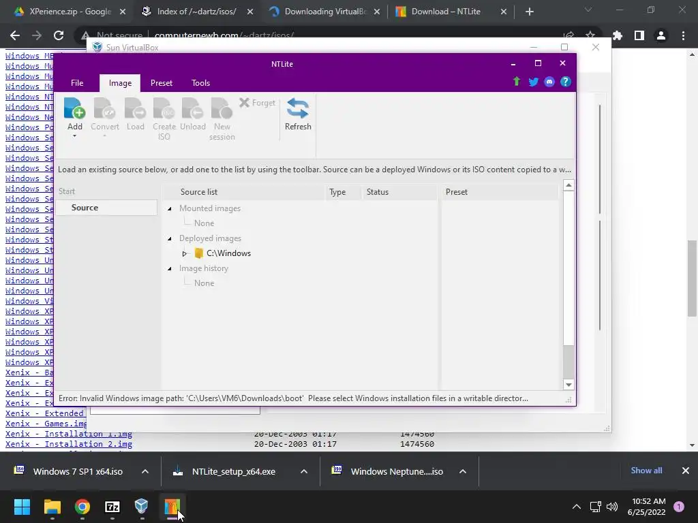698x523 pixels.
Task: Show hidden system tray icons
Action: point(577,507)
